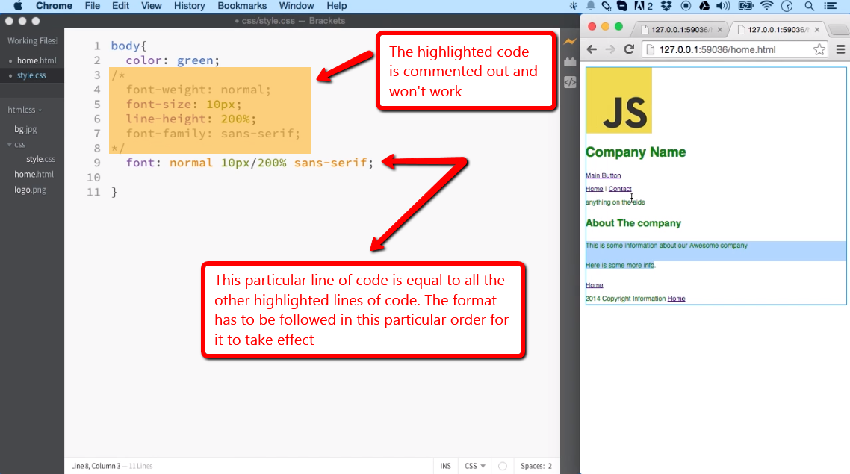Open the CSS language mode dropdown
Screen dimensions: 850x474
(474, 465)
